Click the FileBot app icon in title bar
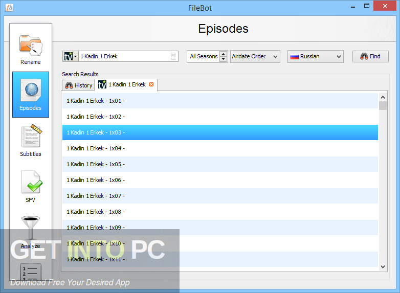Screen dimensions: 400x293 pyautogui.click(x=9, y=8)
